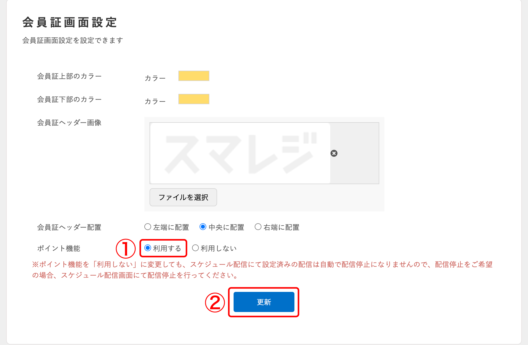Click the 会員証ヘッダー画像 label

69,123
